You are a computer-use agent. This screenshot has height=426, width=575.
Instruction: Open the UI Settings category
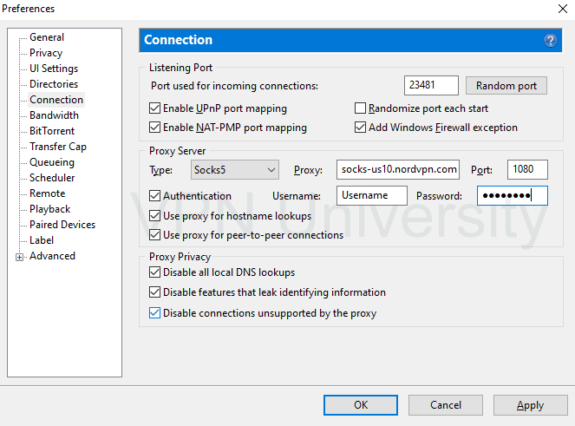click(x=54, y=69)
